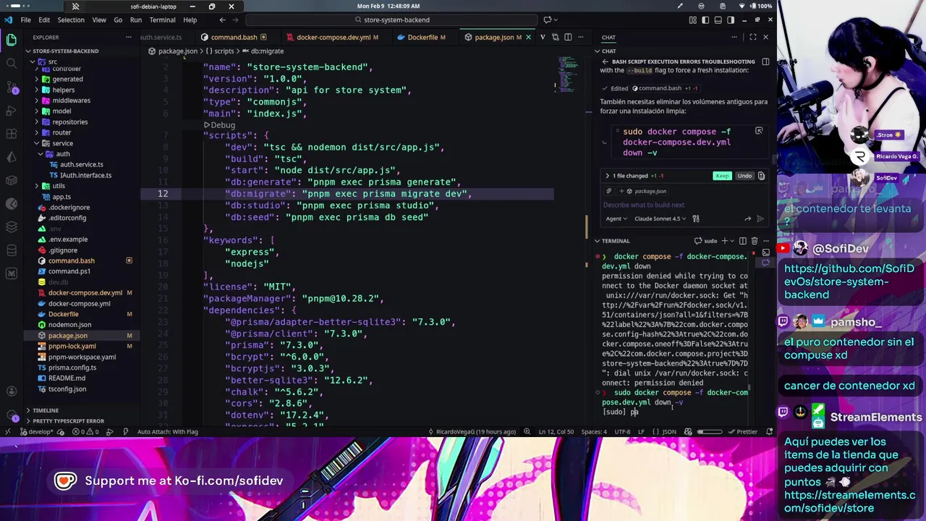
Task: Go back from the chat conversation title
Action: [605, 62]
